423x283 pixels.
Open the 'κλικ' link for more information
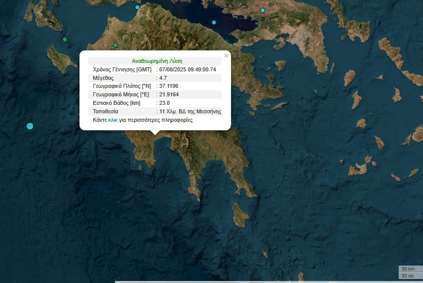click(x=112, y=120)
